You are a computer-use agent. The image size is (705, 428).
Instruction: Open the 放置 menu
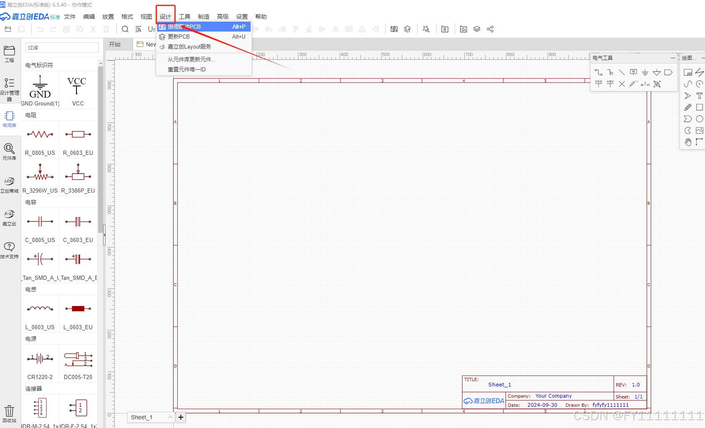[108, 17]
